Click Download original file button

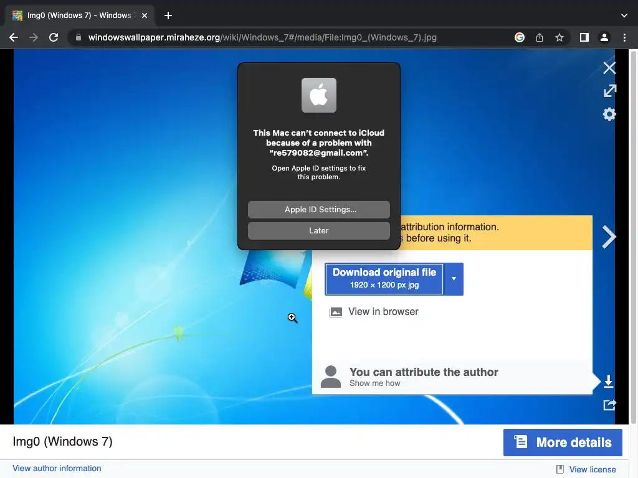[x=384, y=279]
